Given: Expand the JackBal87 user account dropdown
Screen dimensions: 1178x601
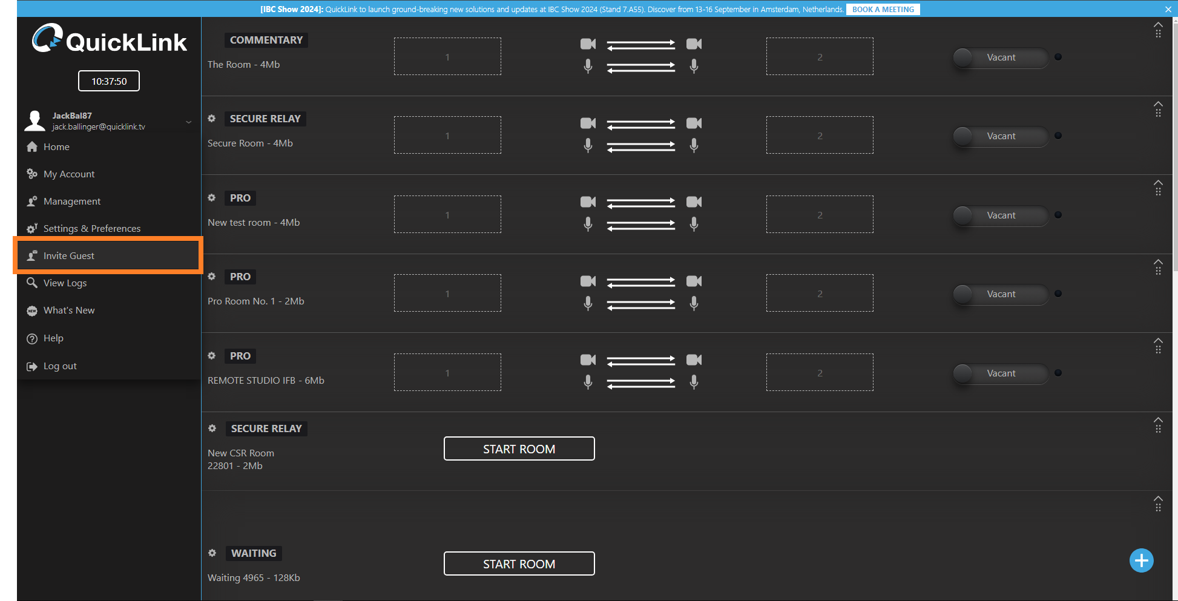Looking at the screenshot, I should click(188, 122).
